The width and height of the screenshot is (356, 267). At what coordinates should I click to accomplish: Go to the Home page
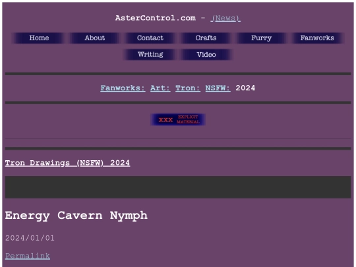(39, 38)
